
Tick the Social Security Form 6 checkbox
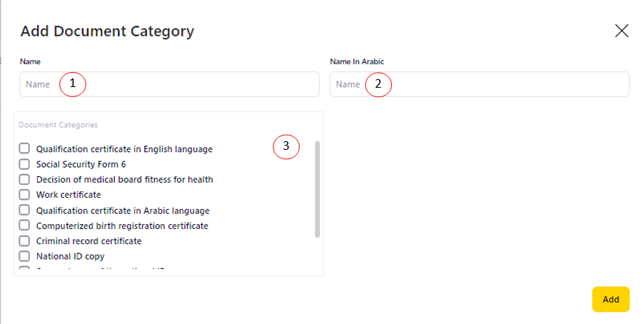pyautogui.click(x=24, y=164)
